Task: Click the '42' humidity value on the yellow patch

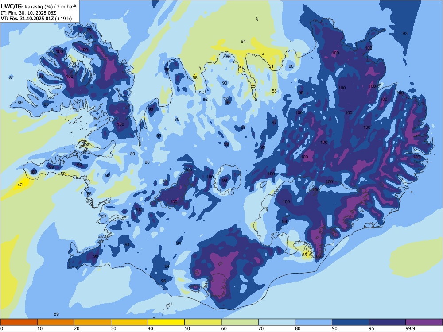Action: (20, 185)
